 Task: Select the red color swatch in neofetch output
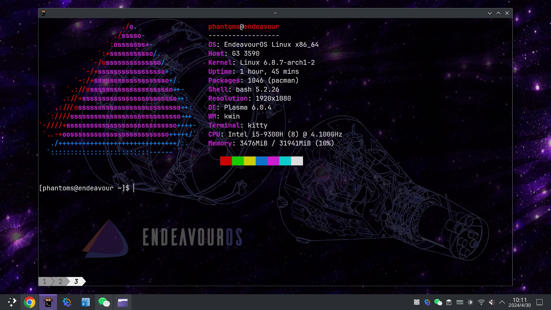[x=226, y=161]
